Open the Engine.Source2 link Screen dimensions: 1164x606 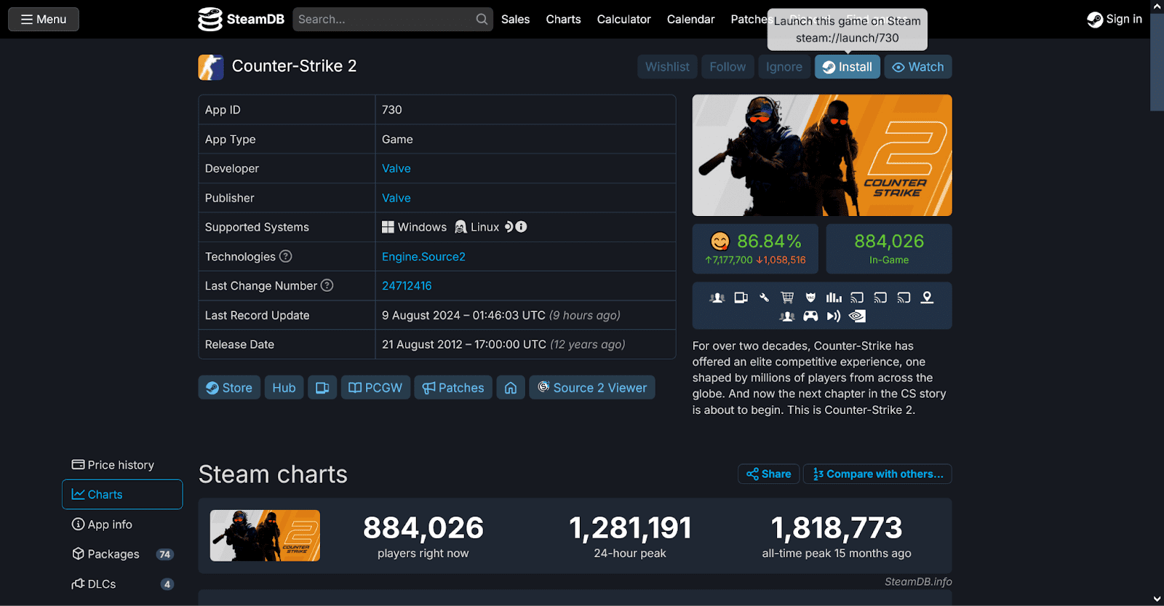pyautogui.click(x=423, y=257)
